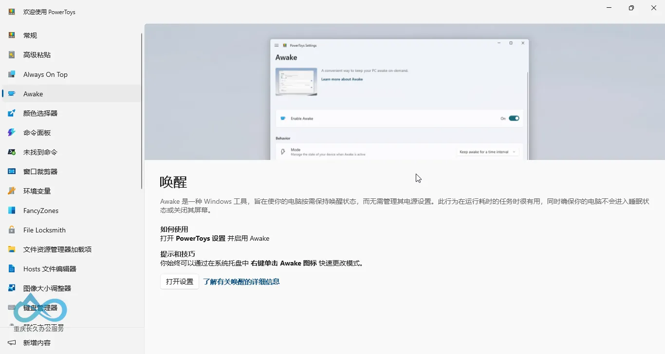
Task: Open the 常规 page
Action: [72, 35]
